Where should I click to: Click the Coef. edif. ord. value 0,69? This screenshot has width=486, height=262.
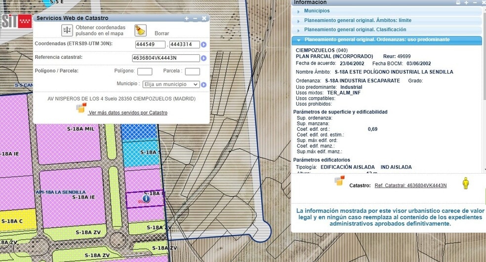point(372,129)
